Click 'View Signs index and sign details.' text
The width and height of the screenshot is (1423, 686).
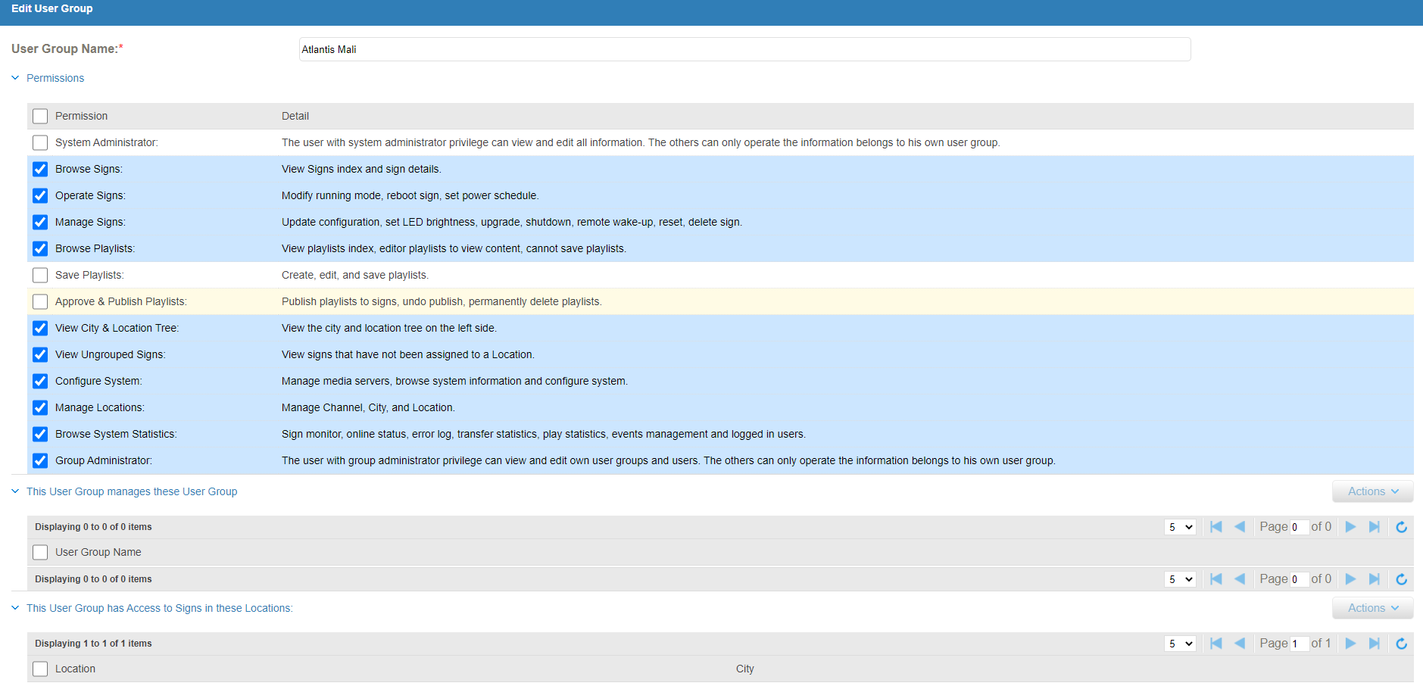[361, 169]
